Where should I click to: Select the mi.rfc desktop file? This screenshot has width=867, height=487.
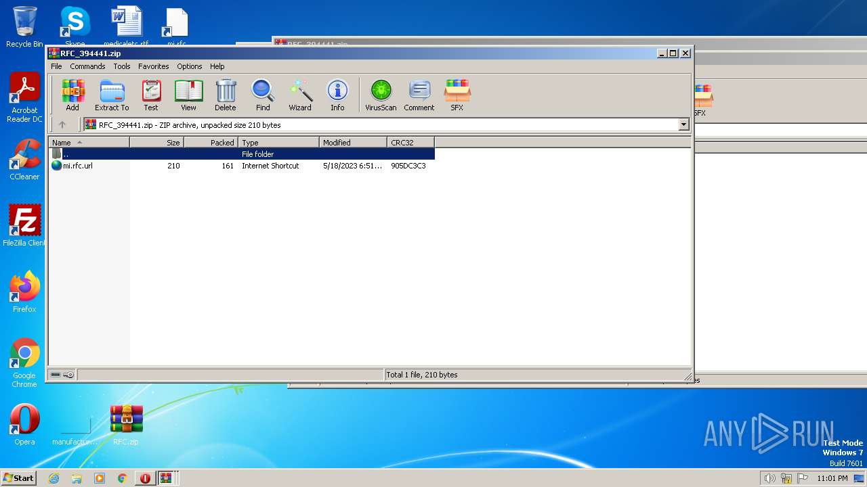(176, 27)
